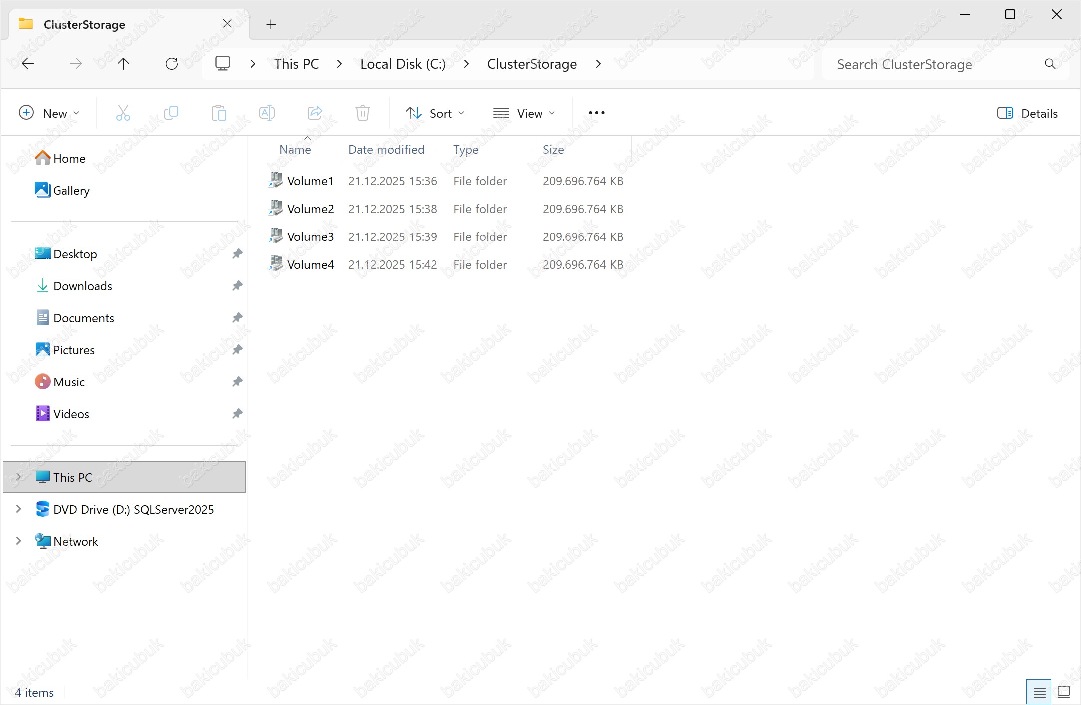Click the Delete trash icon in toolbar
Screen dimensions: 1081x705
(363, 113)
